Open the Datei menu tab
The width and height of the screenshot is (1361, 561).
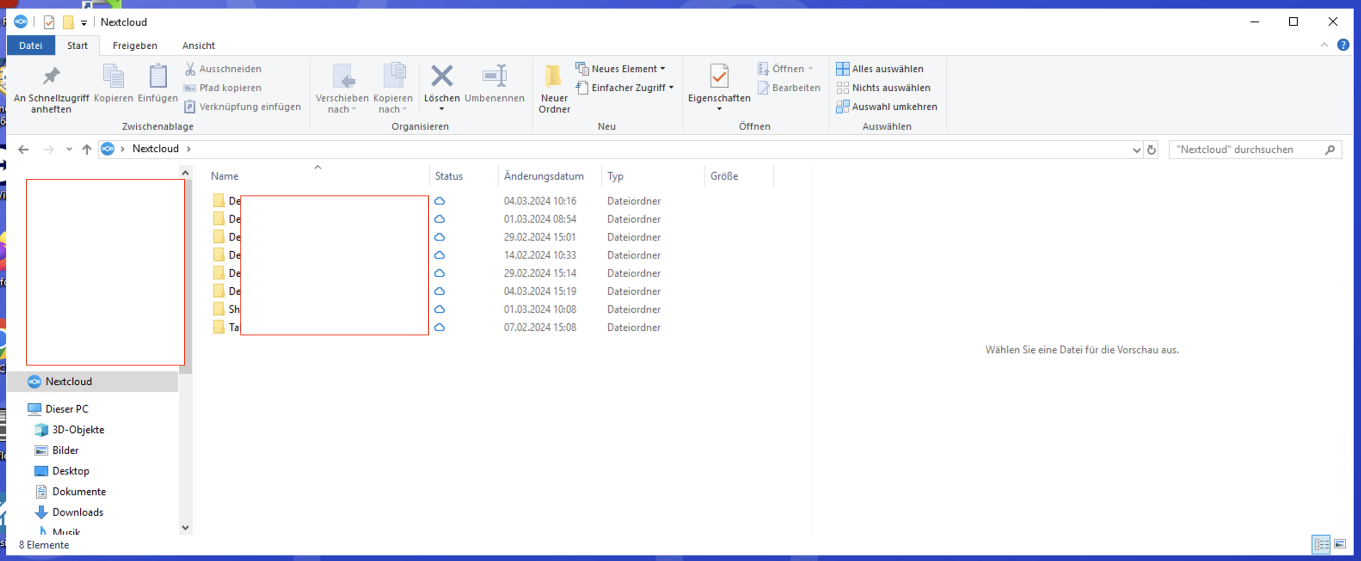click(30, 45)
